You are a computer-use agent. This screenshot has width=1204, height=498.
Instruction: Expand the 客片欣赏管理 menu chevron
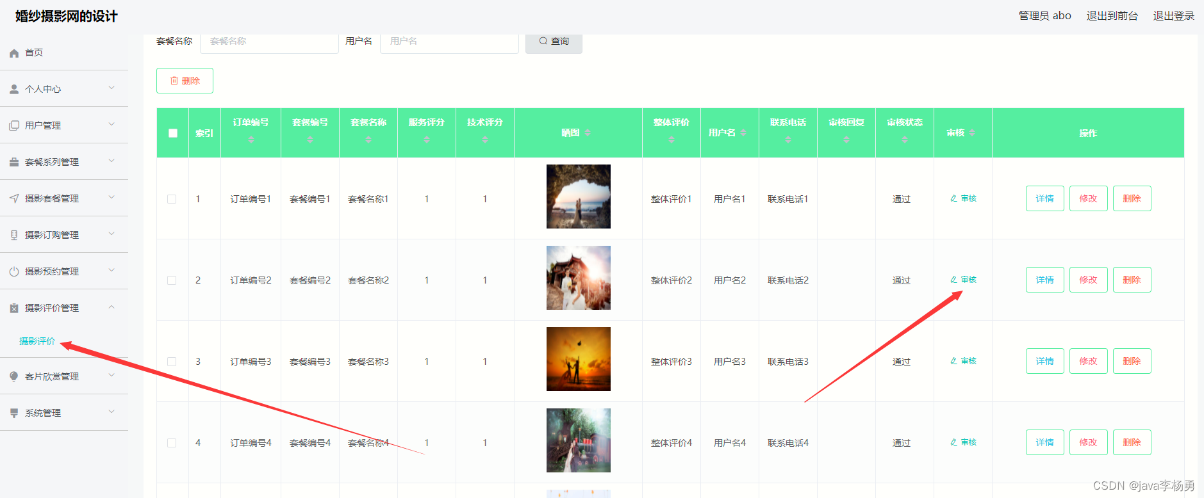[x=111, y=375]
